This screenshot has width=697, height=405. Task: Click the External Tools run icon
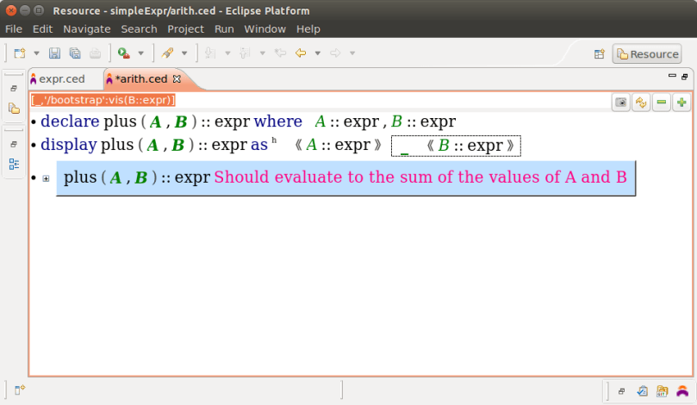(x=124, y=53)
